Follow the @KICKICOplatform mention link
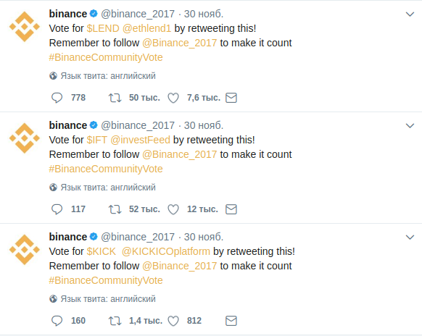This screenshot has width=422, height=336. click(166, 251)
